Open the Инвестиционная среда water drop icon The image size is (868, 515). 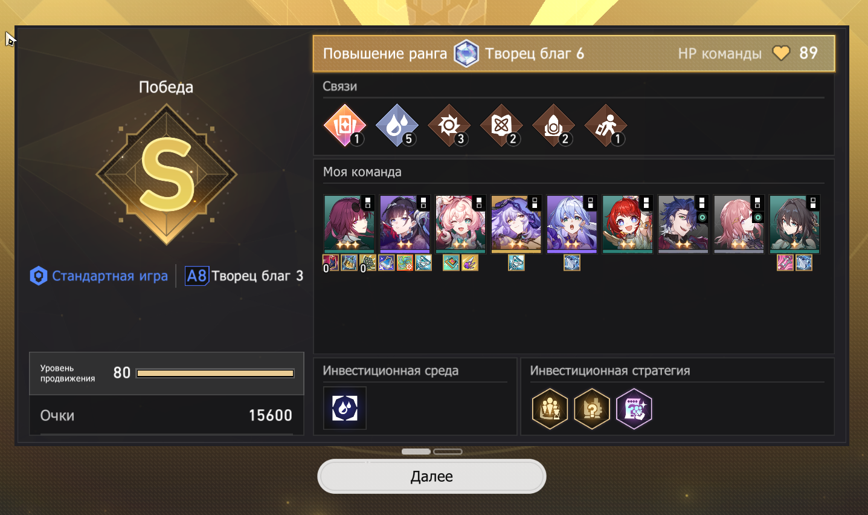345,408
